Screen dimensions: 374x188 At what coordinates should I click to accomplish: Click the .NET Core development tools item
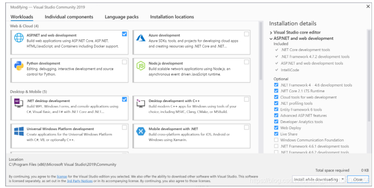click(x=305, y=50)
